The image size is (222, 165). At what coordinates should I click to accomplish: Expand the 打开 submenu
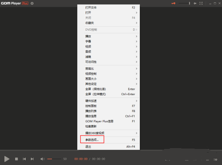point(108,12)
